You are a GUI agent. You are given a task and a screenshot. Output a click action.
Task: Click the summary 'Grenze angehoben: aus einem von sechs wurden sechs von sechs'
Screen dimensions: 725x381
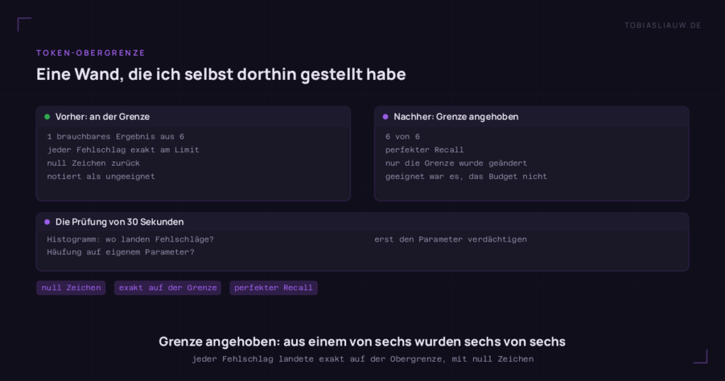click(x=362, y=342)
